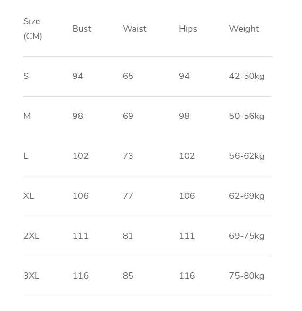Click the 75-80kg weight value
Screen dimensions: 302x311
[246, 276]
